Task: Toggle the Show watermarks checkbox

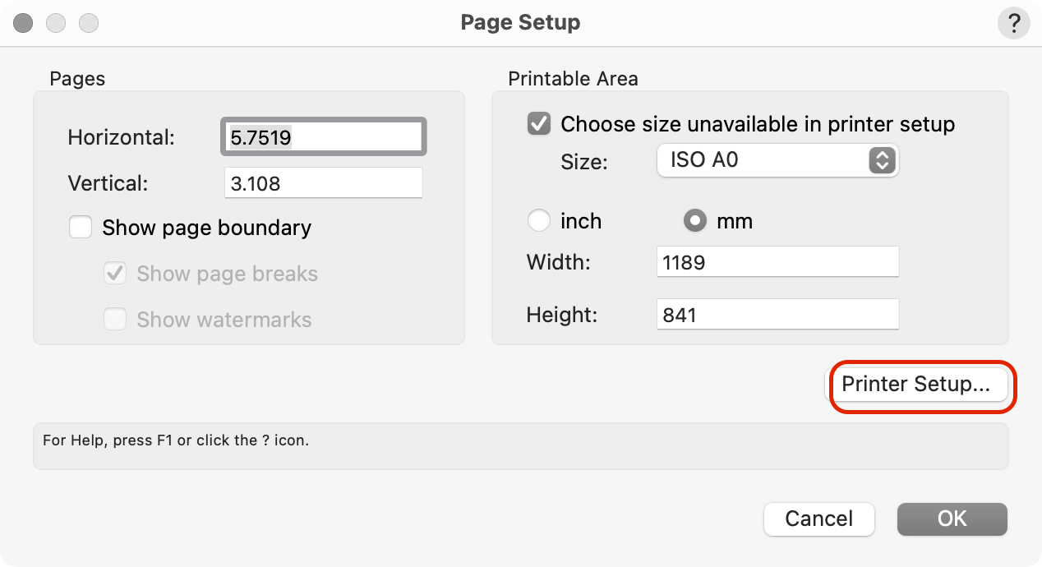Action: (115, 319)
